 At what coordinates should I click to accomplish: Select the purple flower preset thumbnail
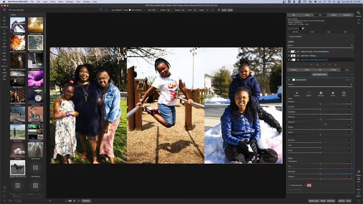tap(35, 79)
